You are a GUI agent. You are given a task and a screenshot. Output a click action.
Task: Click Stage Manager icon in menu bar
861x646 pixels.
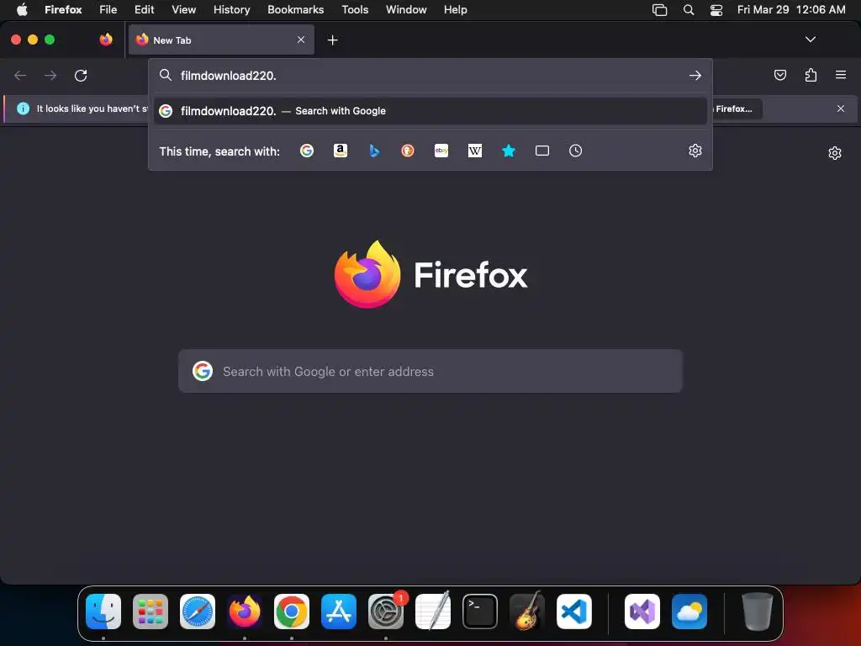coord(659,10)
